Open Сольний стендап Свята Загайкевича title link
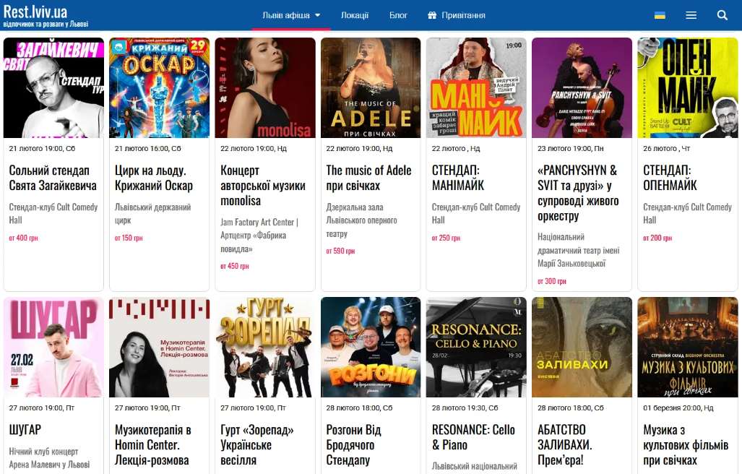 click(53, 178)
